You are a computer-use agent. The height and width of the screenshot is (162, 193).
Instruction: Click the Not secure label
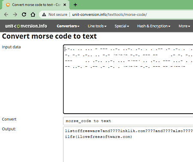pos(58,15)
